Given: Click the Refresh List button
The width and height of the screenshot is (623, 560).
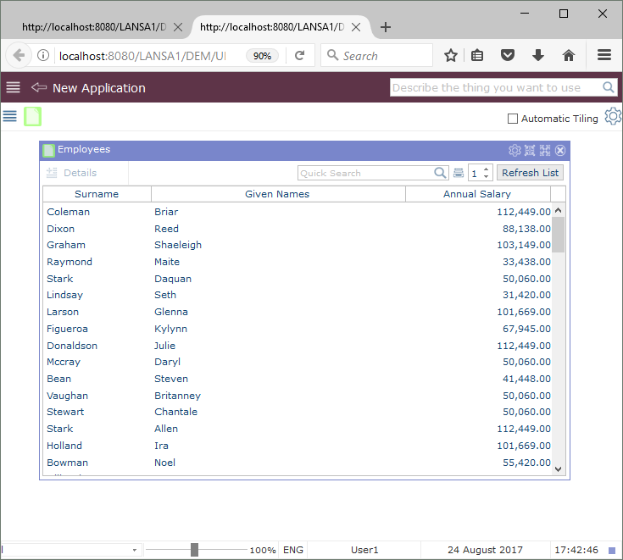Looking at the screenshot, I should (x=530, y=173).
